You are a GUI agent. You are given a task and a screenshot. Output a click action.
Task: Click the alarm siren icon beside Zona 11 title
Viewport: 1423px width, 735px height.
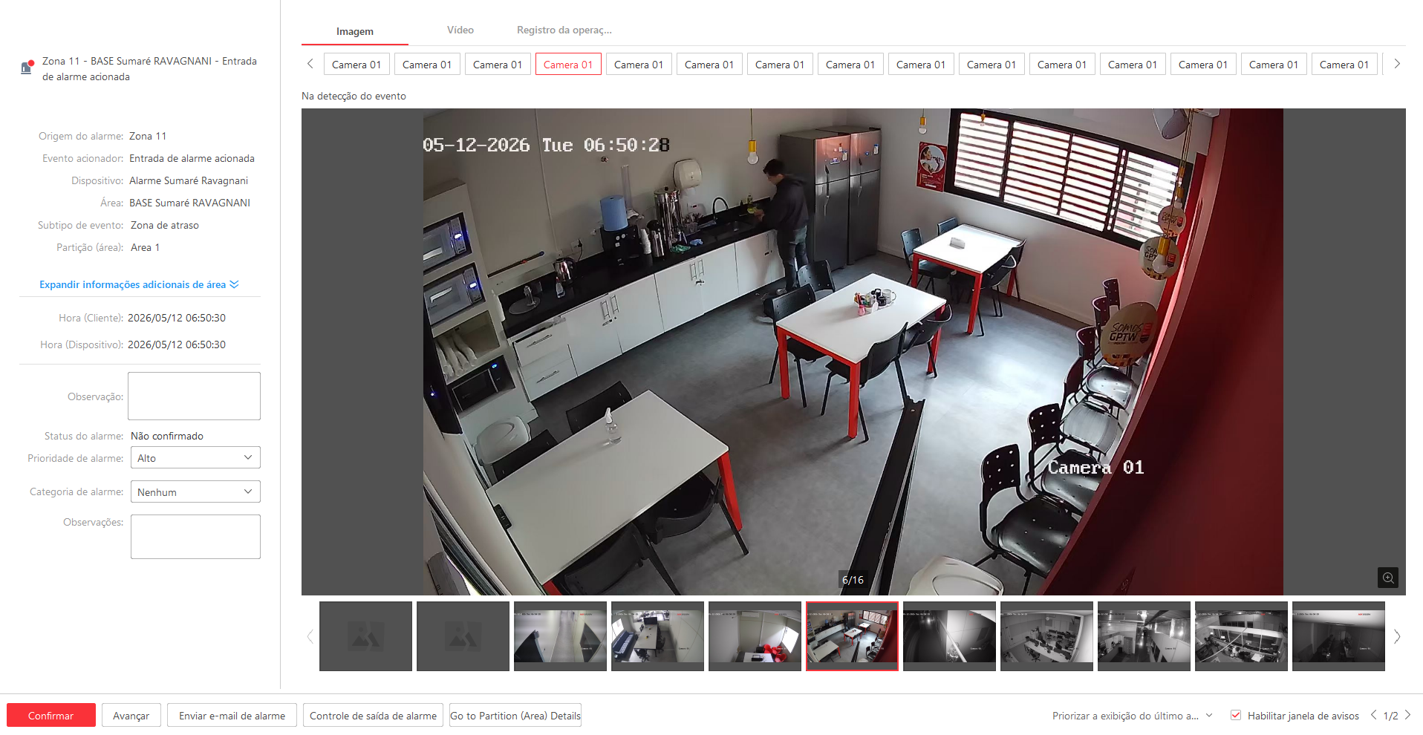click(27, 68)
